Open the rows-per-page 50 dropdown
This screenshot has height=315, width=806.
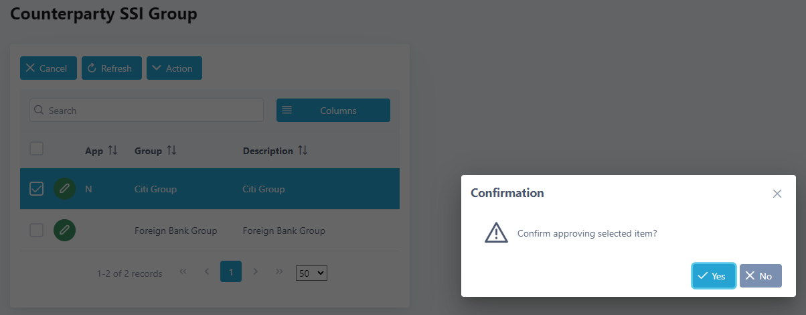pyautogui.click(x=311, y=273)
